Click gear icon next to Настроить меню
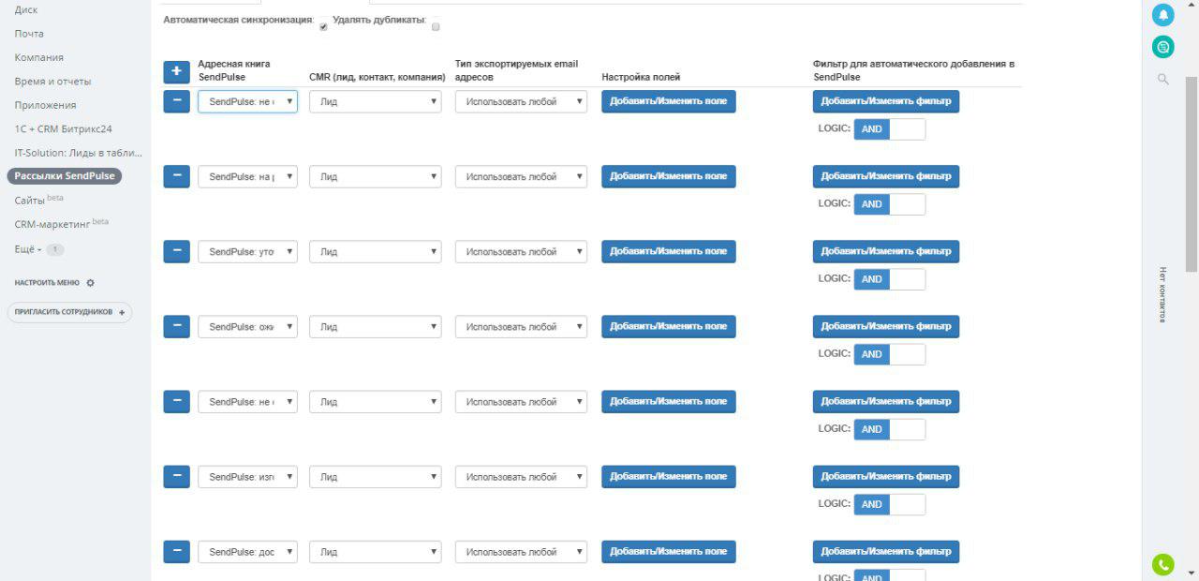1199x581 pixels. pyautogui.click(x=91, y=283)
